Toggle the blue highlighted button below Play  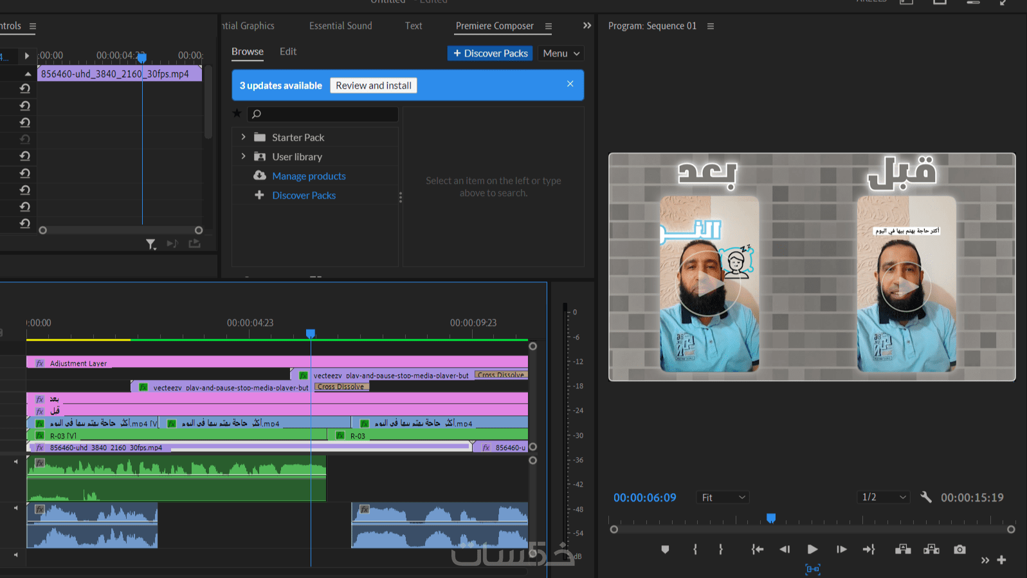point(813,569)
